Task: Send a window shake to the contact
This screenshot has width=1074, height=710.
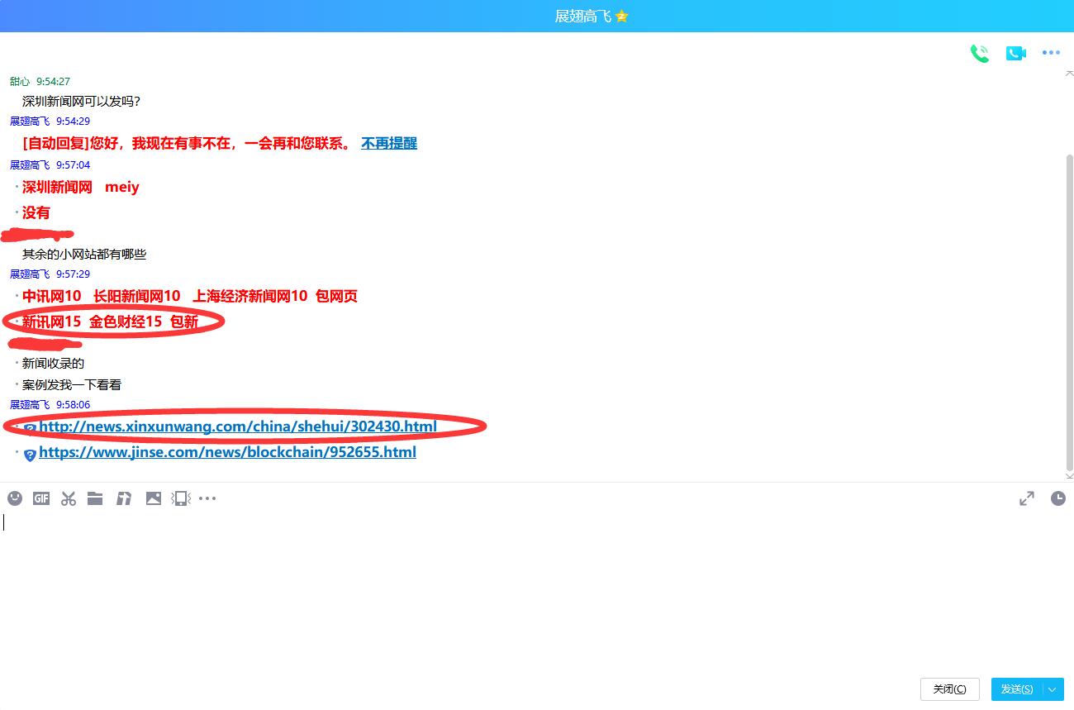Action: click(180, 498)
